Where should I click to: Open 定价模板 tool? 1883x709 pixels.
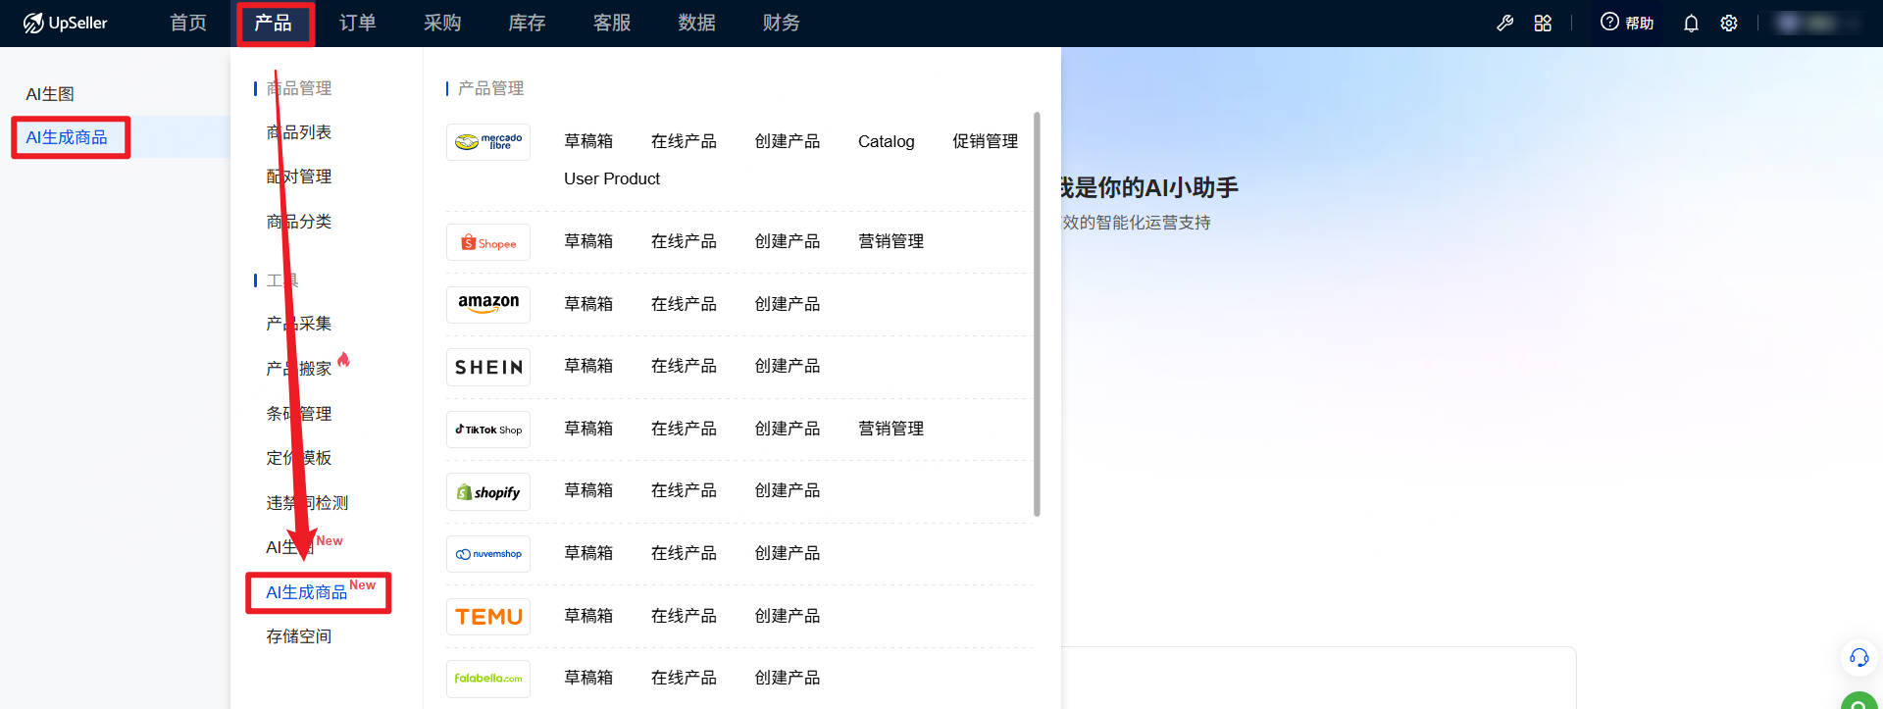click(299, 458)
